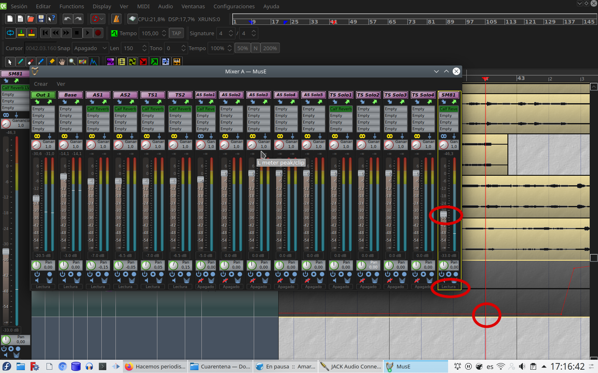The image size is (598, 373).
Task: Toggle the punch-out marker
Action: 32,33
